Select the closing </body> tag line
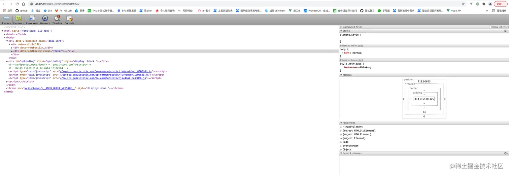 click(11, 85)
